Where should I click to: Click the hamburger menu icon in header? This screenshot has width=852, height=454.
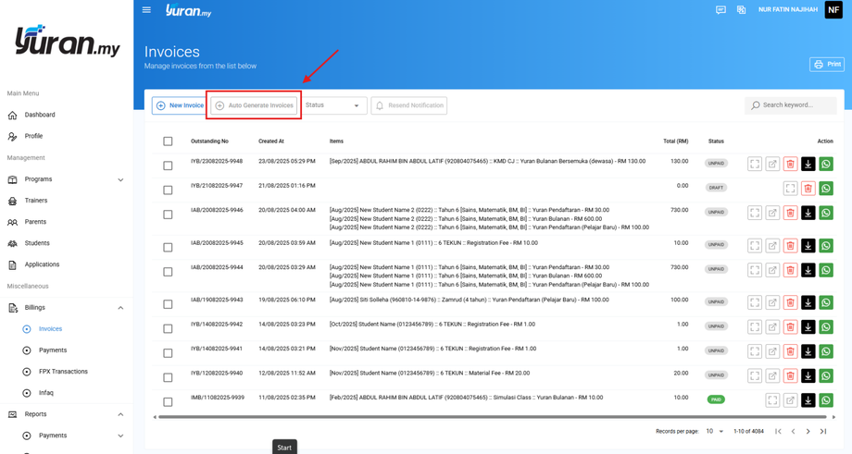coord(146,10)
